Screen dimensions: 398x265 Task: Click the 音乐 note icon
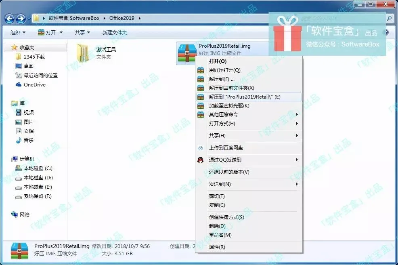tap(18, 140)
